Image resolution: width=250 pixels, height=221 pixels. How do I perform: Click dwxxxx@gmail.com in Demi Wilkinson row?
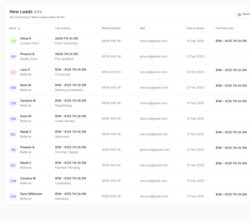(154, 196)
